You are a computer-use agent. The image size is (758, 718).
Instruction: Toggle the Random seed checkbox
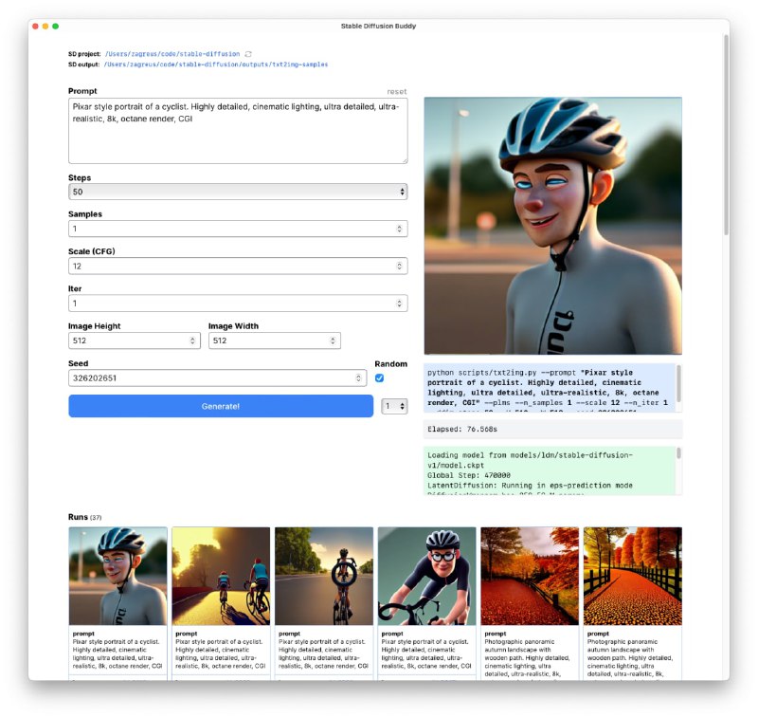coord(380,377)
